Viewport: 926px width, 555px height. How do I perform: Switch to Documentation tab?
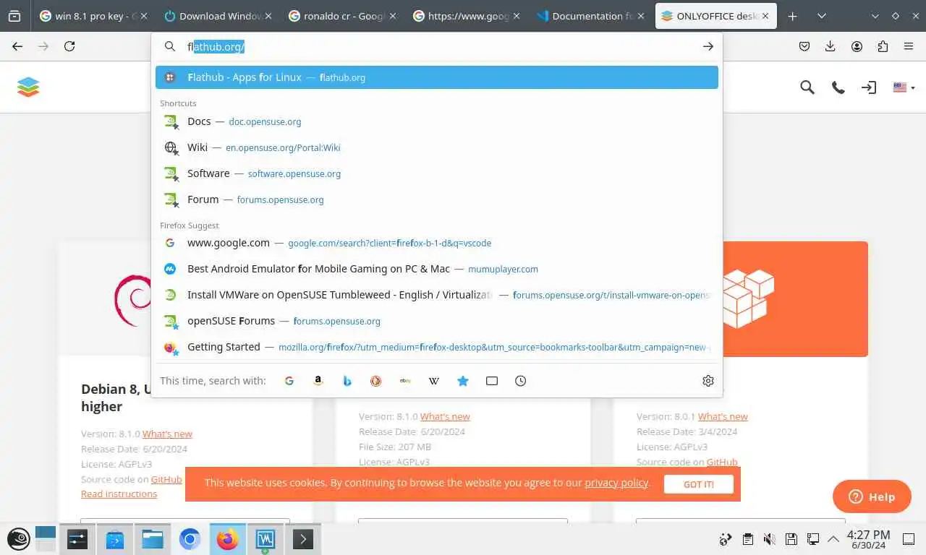pos(591,16)
